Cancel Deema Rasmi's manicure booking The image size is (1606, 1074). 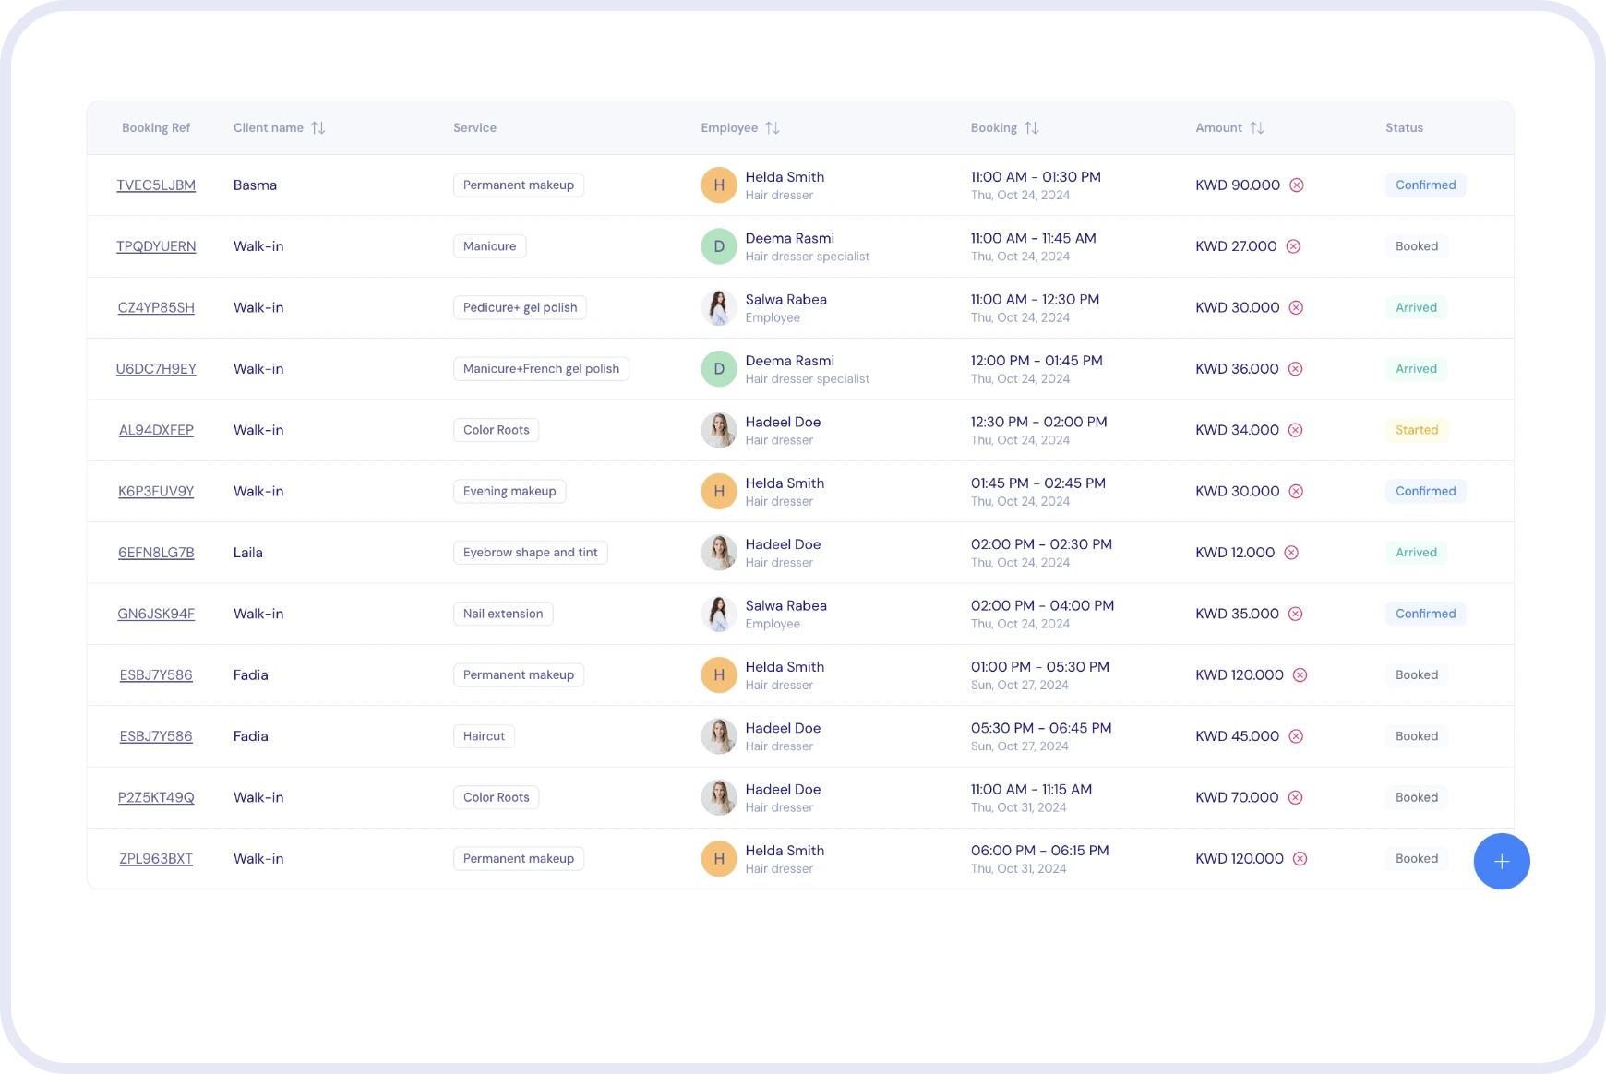(x=1295, y=246)
